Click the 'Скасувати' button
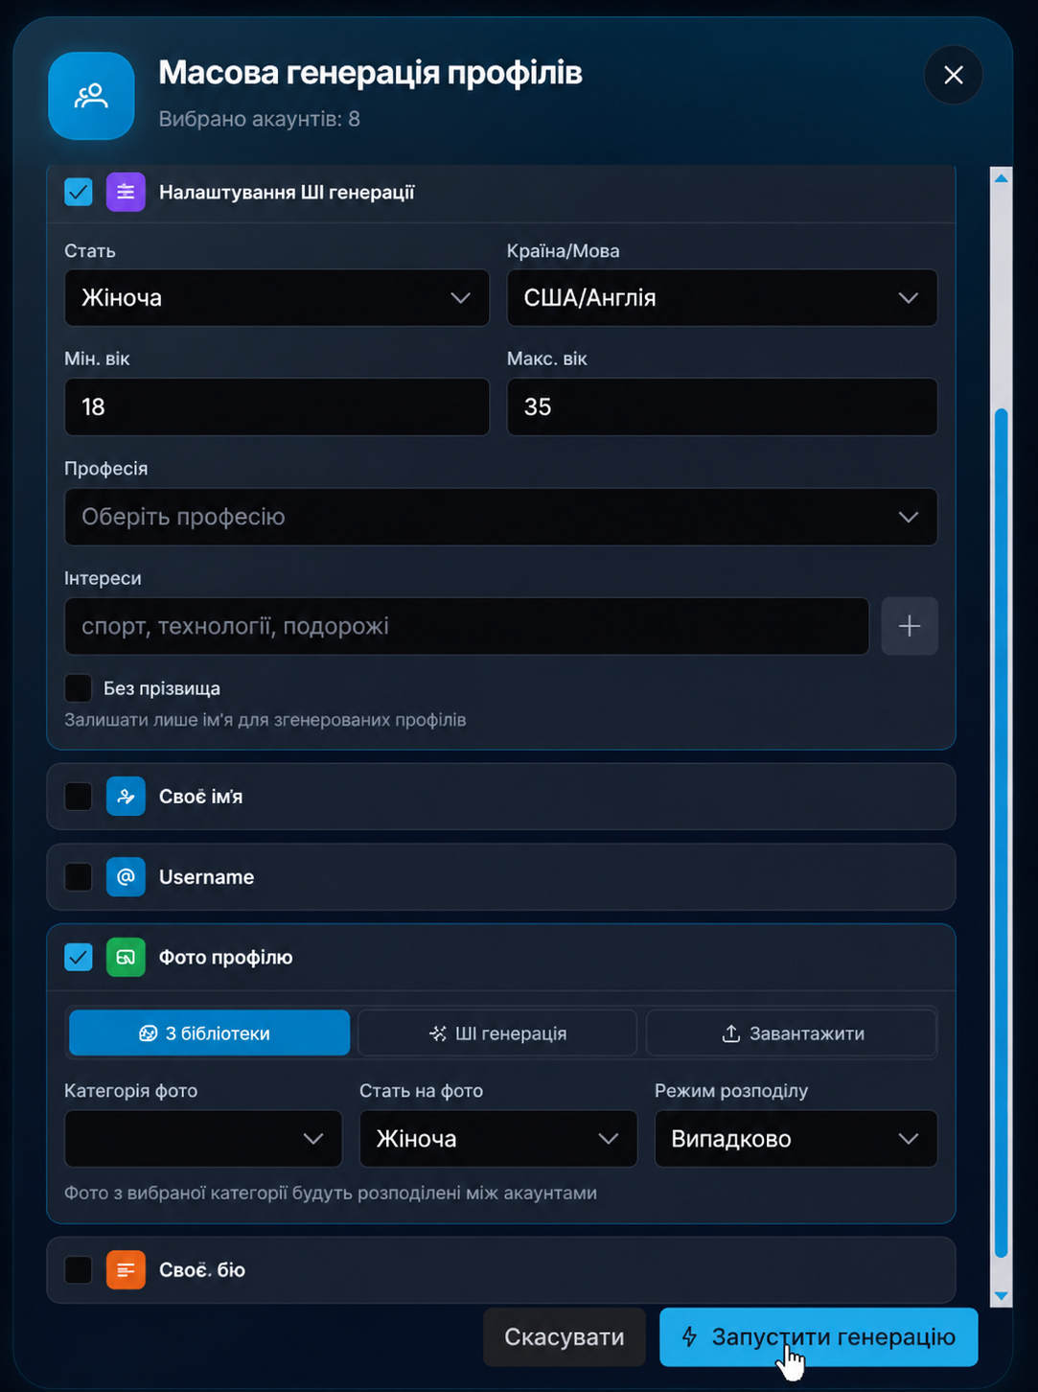Image resolution: width=1038 pixels, height=1392 pixels. 565,1336
